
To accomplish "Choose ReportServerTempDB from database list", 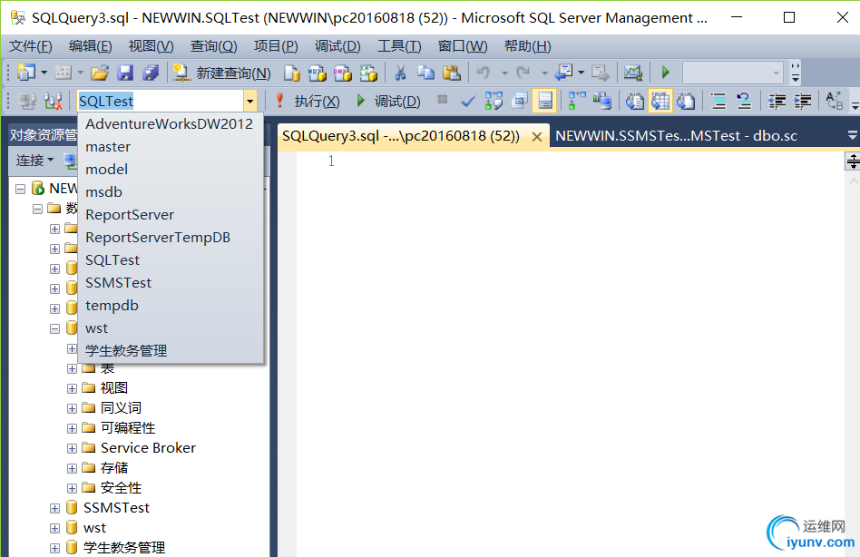I will point(171,238).
